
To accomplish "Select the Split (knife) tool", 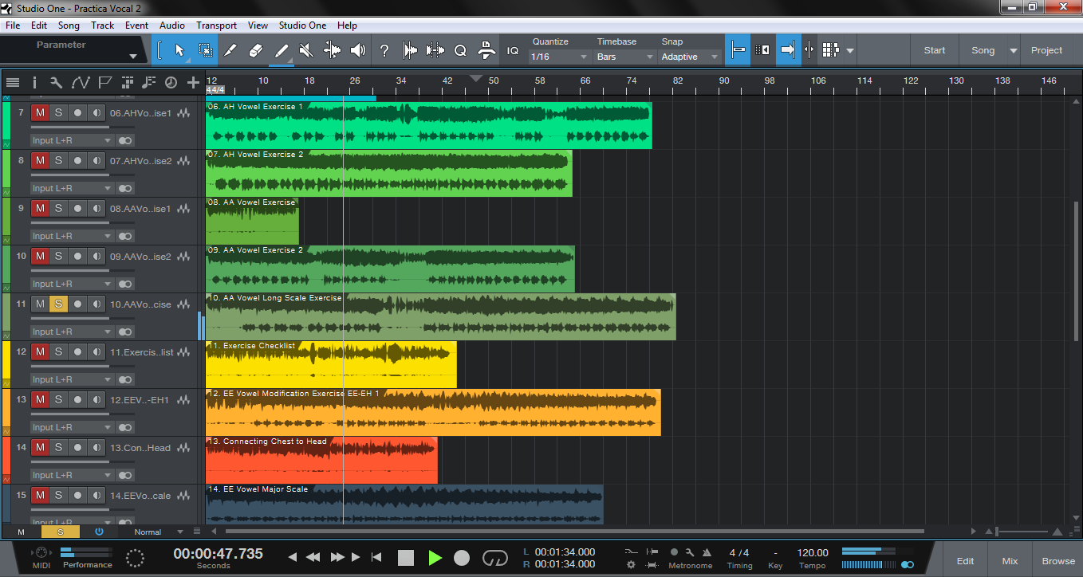I will (230, 50).
